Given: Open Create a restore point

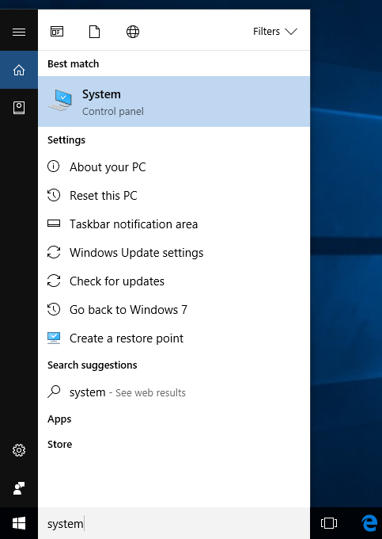Looking at the screenshot, I should [174, 338].
